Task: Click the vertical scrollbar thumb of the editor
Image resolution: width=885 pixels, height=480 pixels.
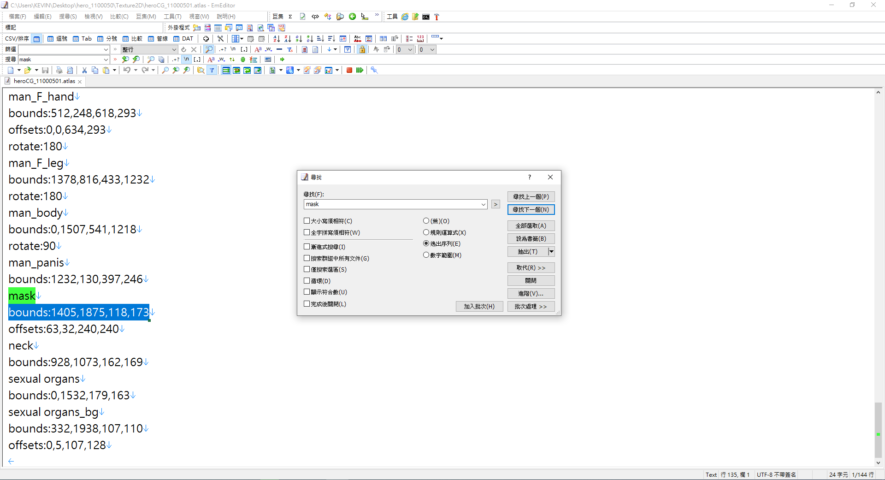Action: pyautogui.click(x=878, y=430)
